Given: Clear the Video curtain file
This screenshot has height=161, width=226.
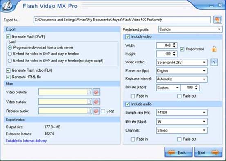Looking at the screenshot, I should (x=96, y=102).
